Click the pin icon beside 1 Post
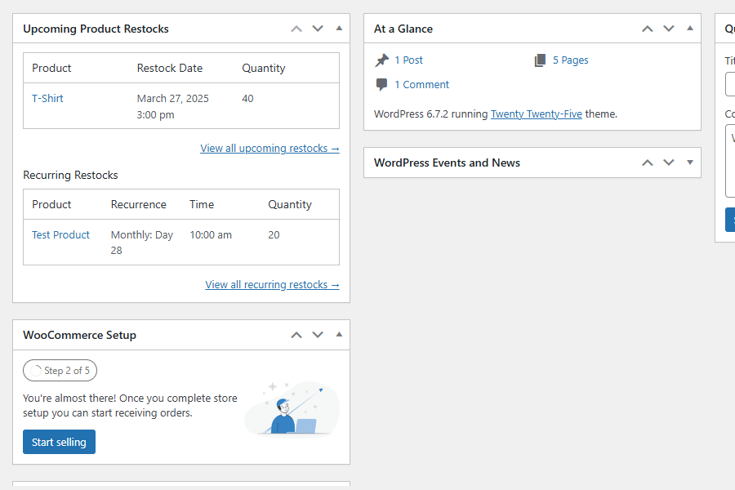This screenshot has width=735, height=490. point(382,60)
